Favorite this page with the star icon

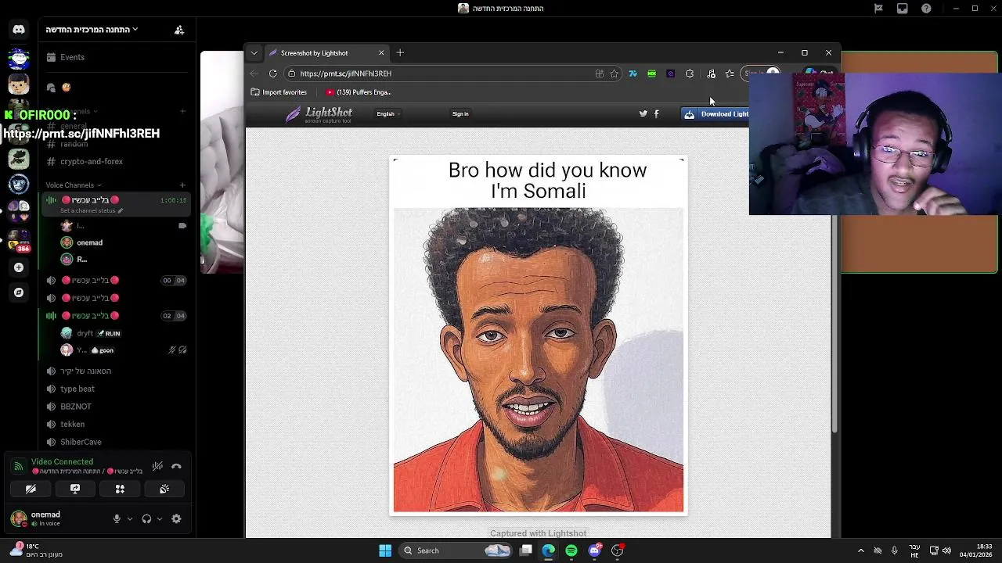tap(615, 74)
